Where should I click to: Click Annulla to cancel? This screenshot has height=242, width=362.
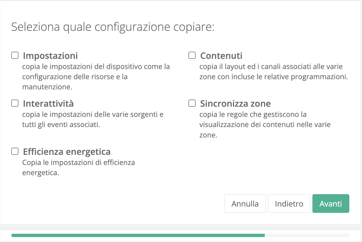pyautogui.click(x=245, y=204)
